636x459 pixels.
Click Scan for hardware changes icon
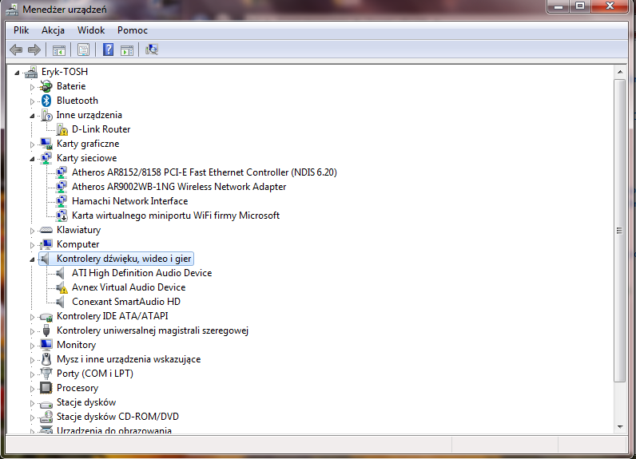(x=152, y=49)
